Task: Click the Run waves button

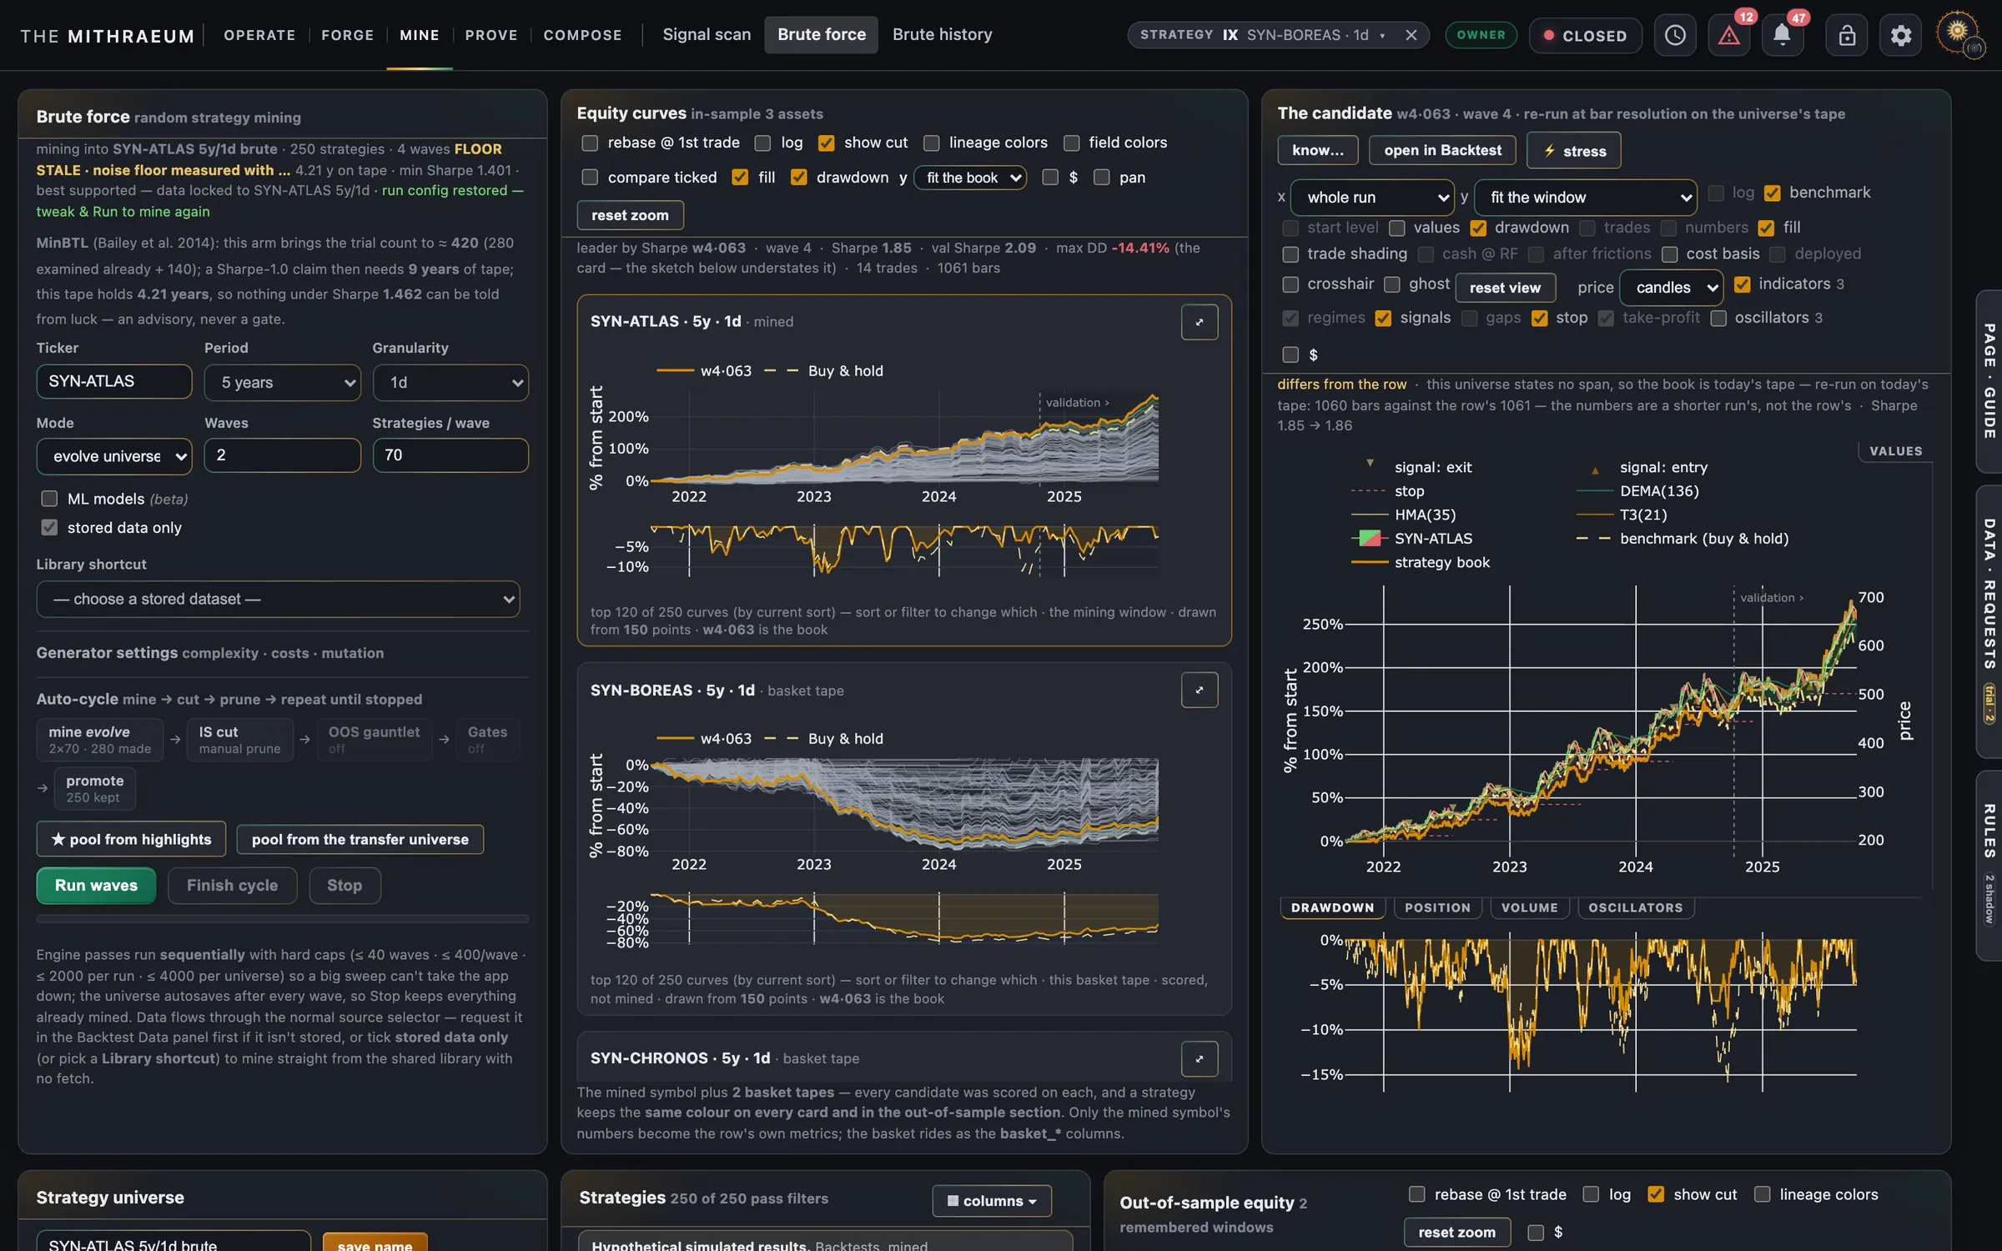Action: (x=96, y=886)
